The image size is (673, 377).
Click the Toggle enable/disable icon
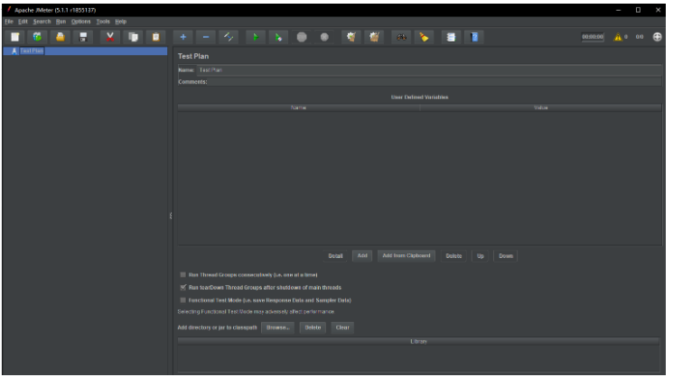(x=229, y=37)
